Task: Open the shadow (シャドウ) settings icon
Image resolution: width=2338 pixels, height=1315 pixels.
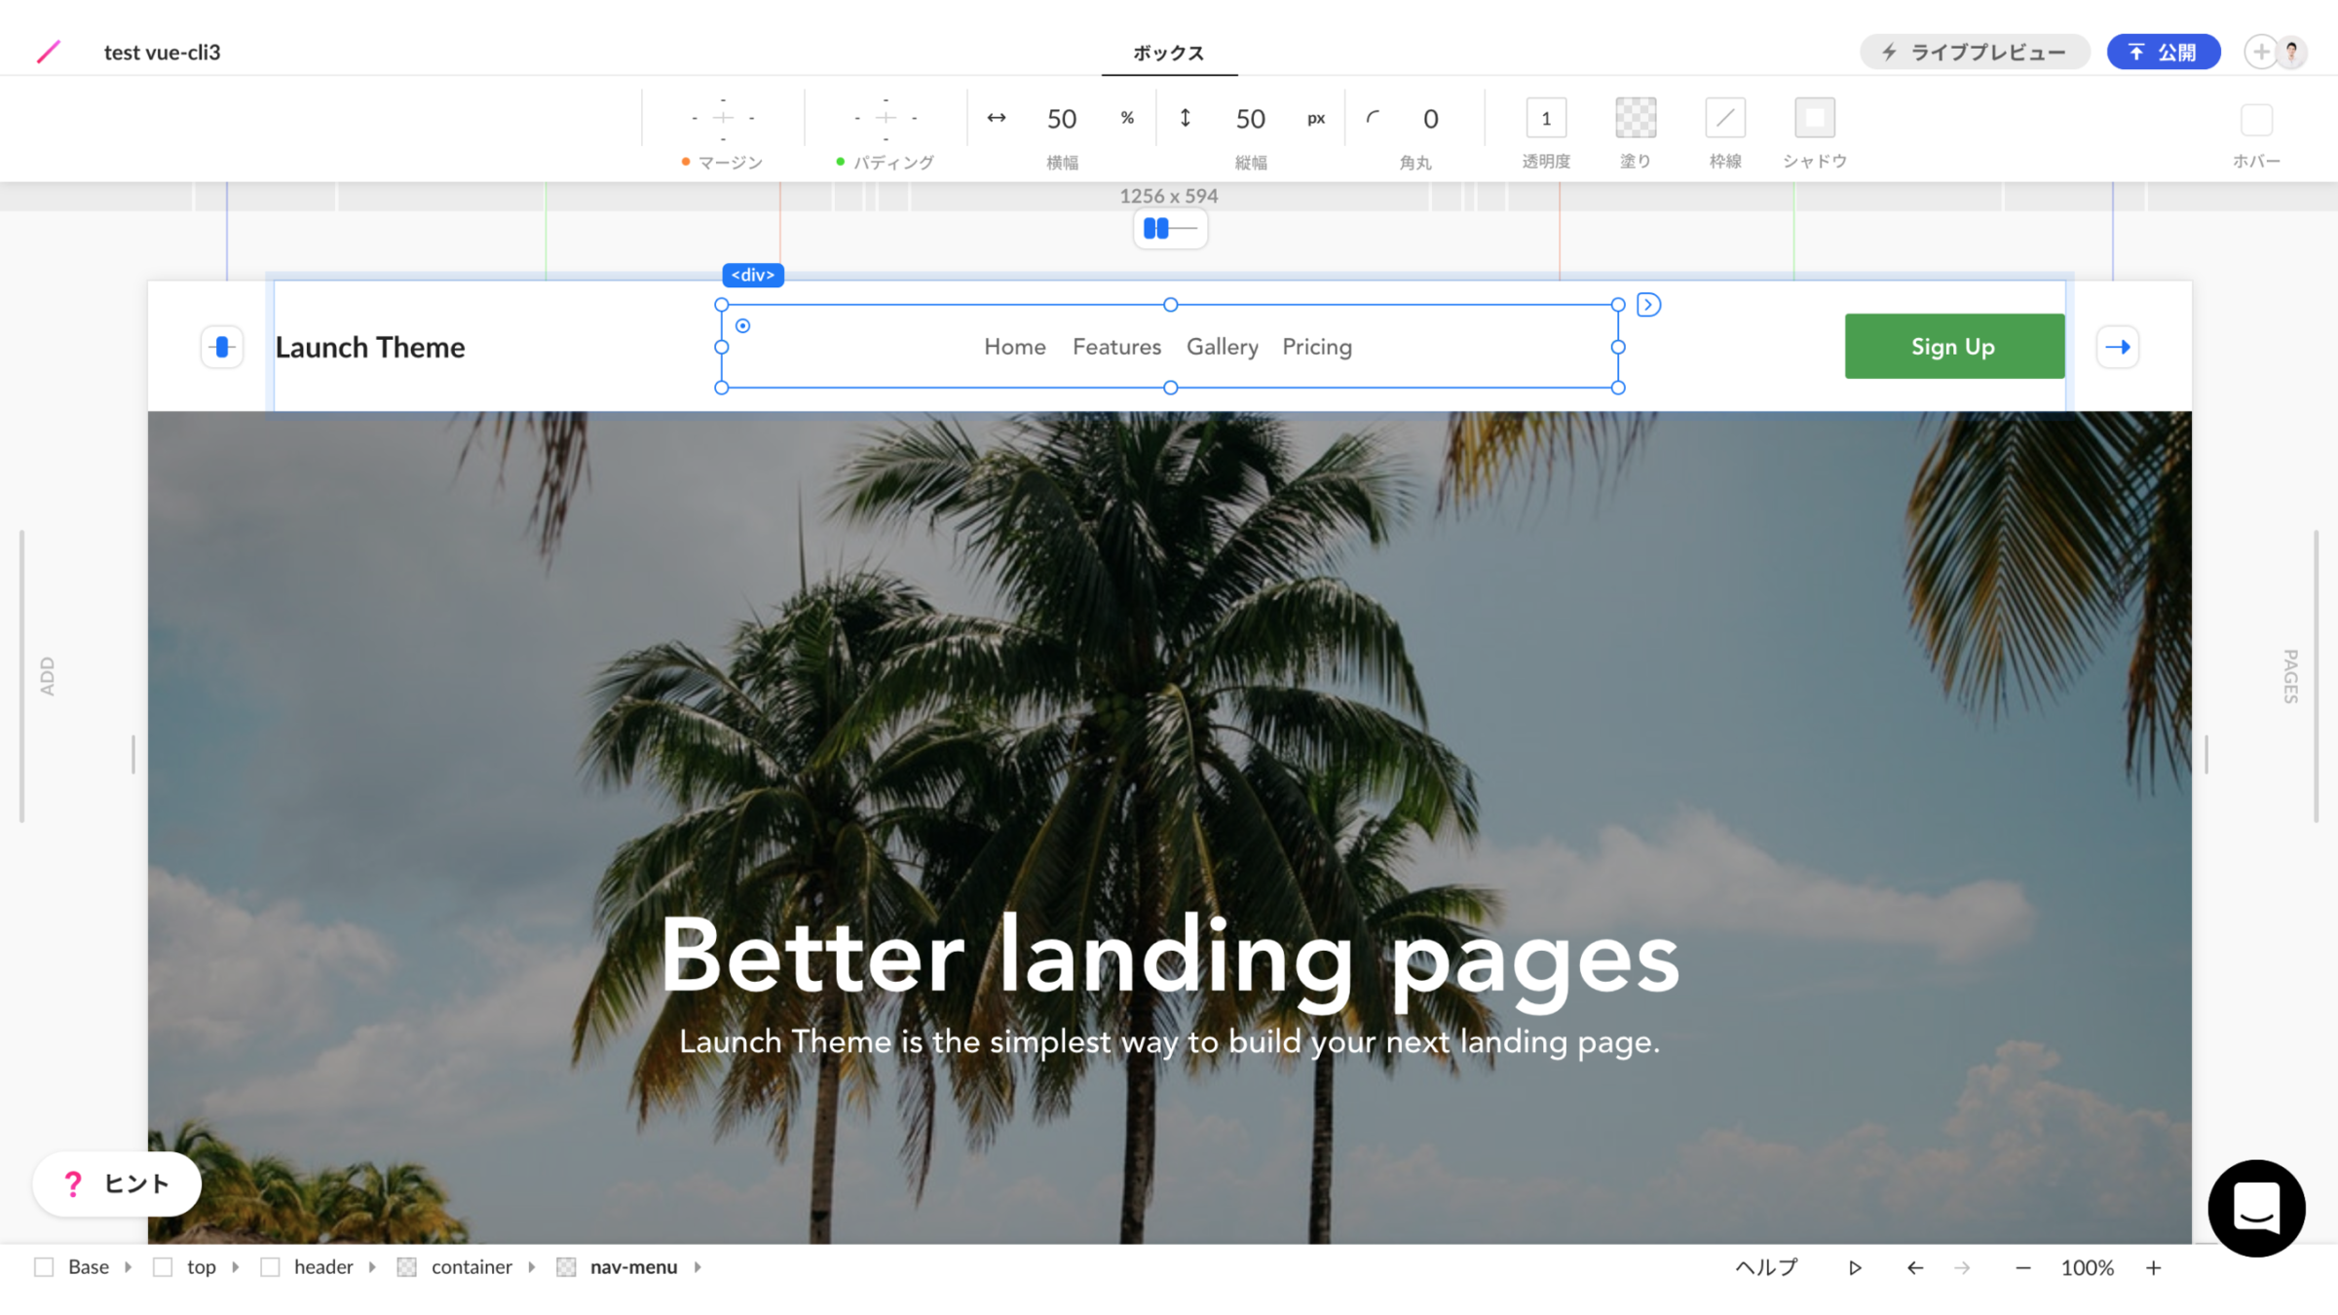Action: point(1814,118)
